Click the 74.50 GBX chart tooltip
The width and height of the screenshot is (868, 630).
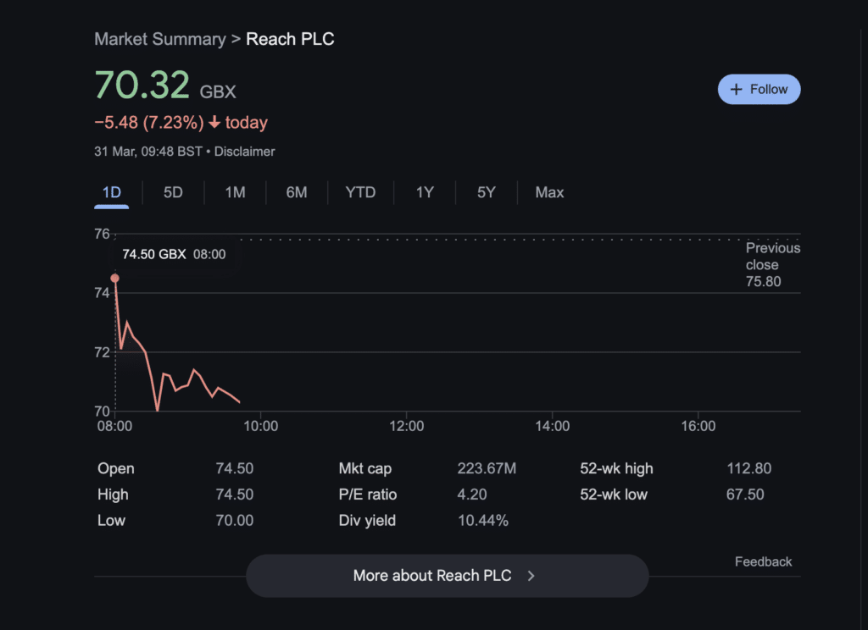point(174,254)
